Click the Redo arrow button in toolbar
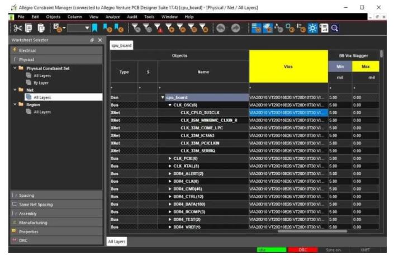 pyautogui.click(x=235, y=28)
